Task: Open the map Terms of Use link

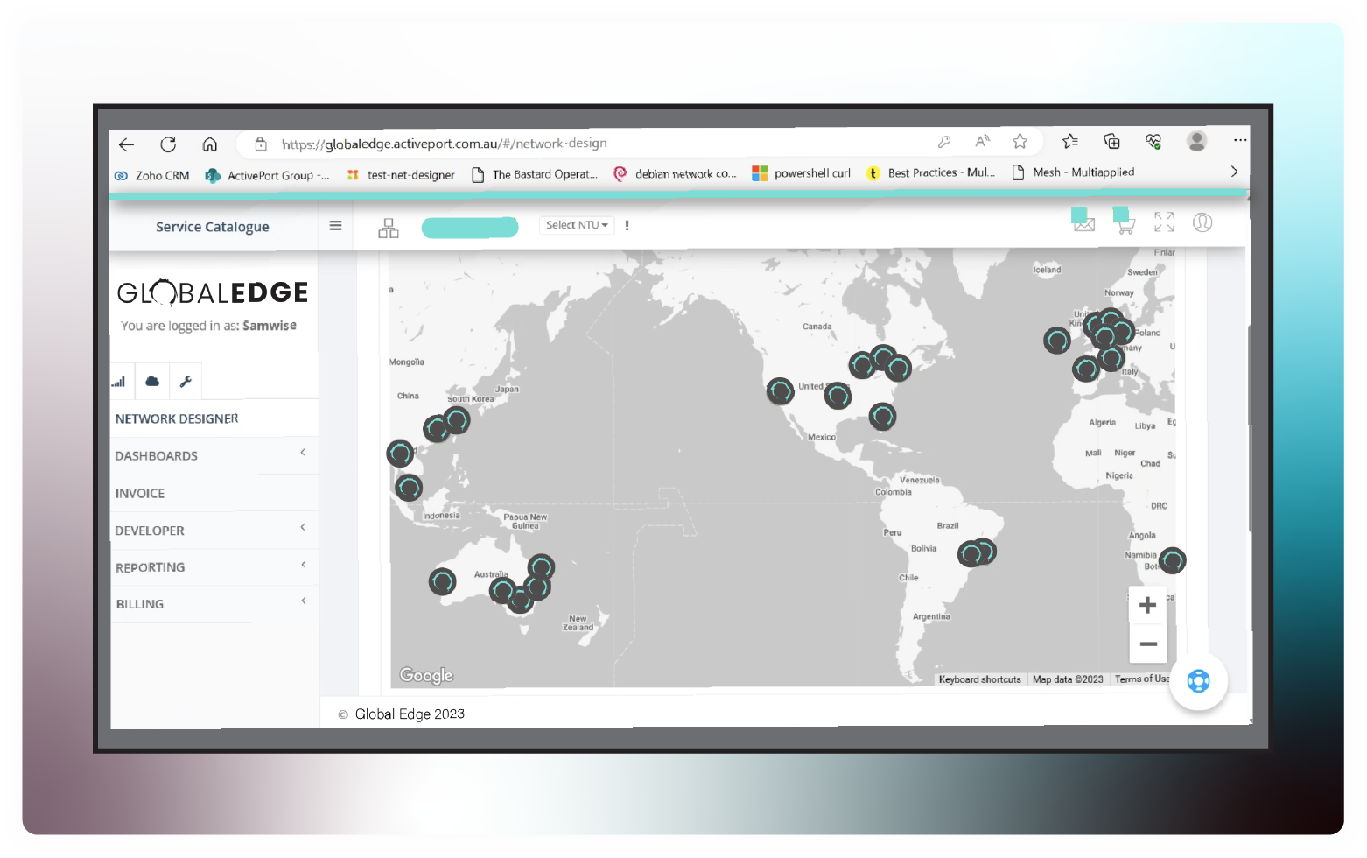Action: (1141, 679)
